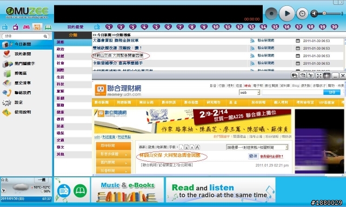Select the orange news (N) mode icon
Screen dimensions: 346x207
(37, 27)
